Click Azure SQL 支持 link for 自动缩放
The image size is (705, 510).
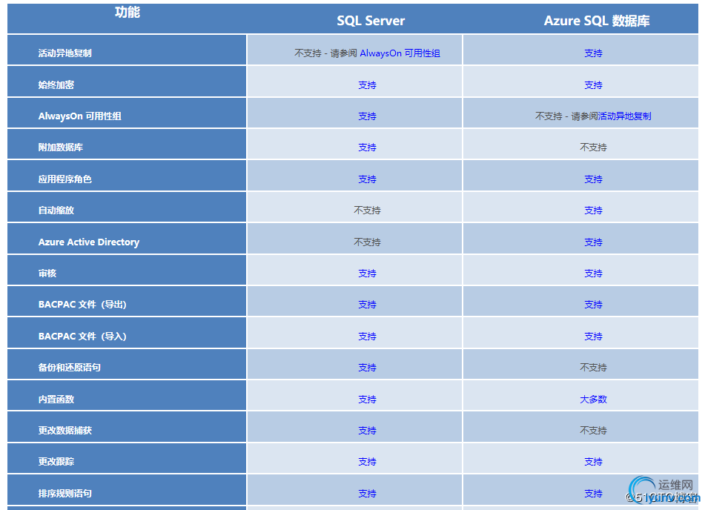593,210
